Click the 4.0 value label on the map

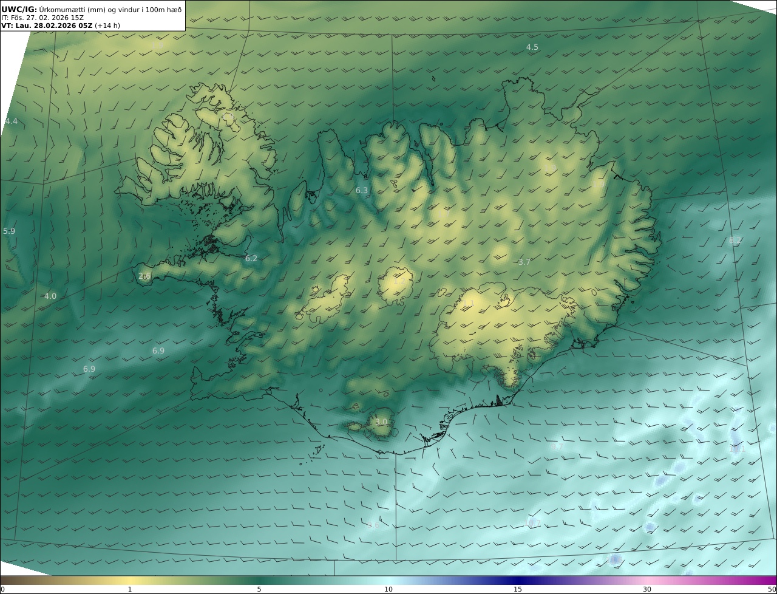(50, 296)
